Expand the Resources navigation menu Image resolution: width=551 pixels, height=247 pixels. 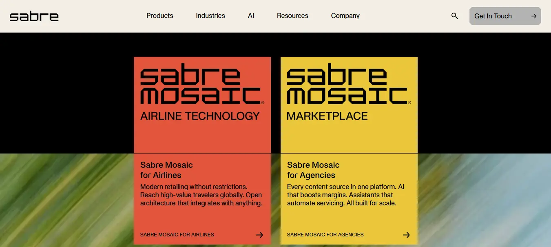pyautogui.click(x=292, y=16)
